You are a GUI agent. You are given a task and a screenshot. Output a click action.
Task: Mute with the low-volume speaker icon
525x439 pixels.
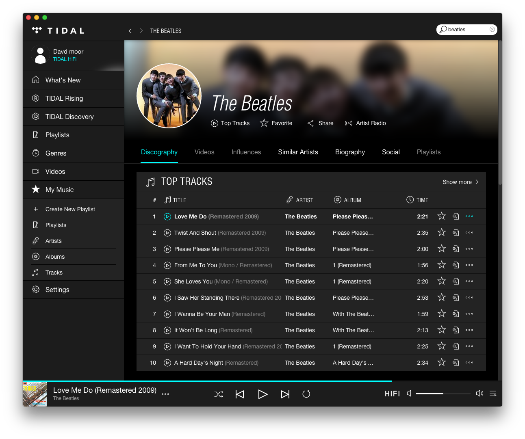409,393
